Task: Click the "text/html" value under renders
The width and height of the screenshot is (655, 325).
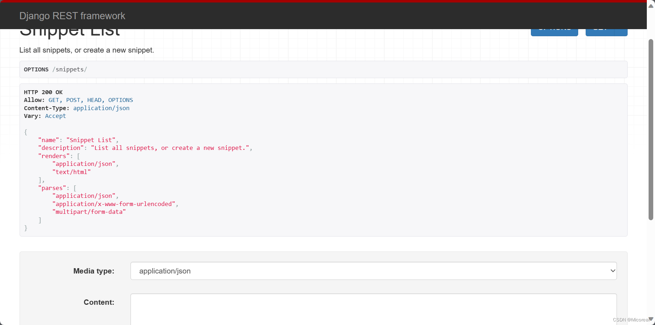Action: pos(71,172)
